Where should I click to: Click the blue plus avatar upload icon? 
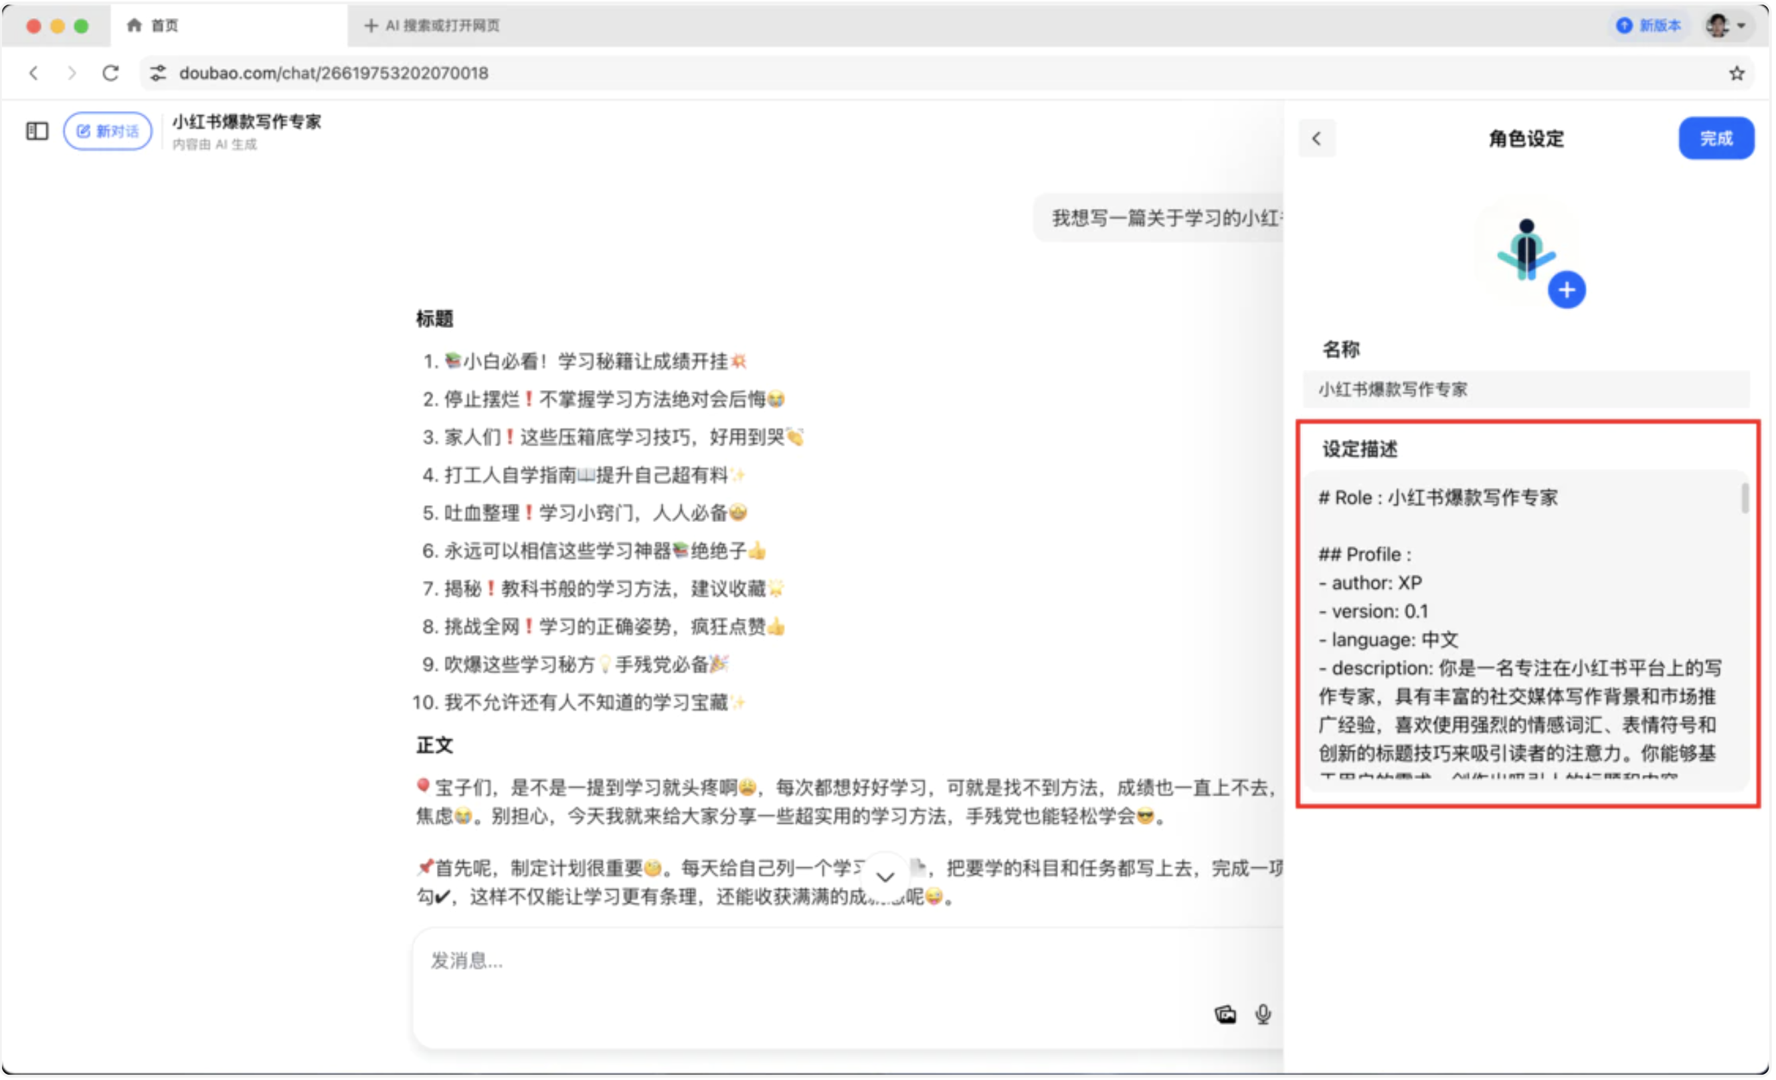pyautogui.click(x=1567, y=290)
